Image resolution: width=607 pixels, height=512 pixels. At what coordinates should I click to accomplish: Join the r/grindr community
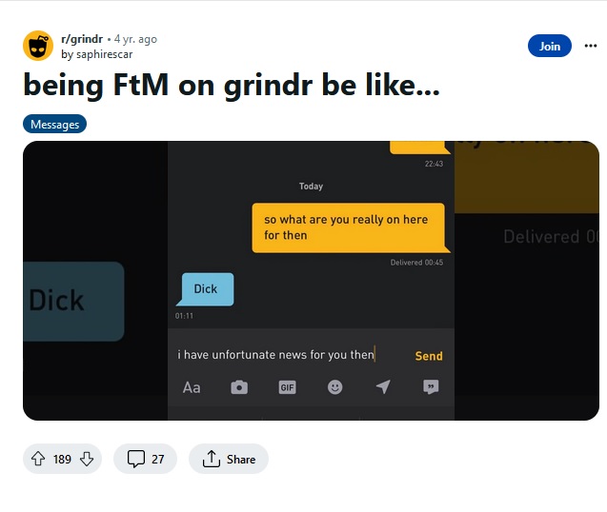coord(549,46)
